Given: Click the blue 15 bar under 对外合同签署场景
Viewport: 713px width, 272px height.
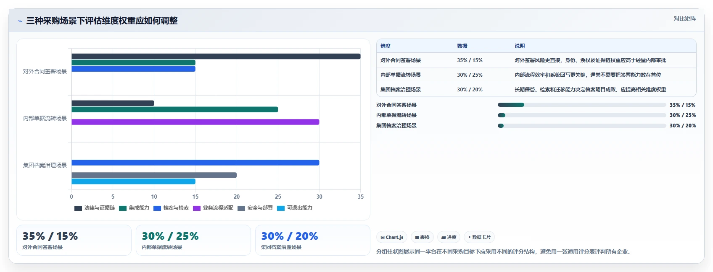Looking at the screenshot, I should click(133, 69).
